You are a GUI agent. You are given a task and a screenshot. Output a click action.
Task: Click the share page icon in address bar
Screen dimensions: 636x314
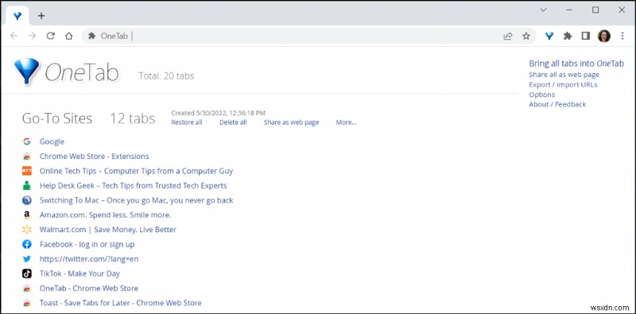pyautogui.click(x=508, y=36)
